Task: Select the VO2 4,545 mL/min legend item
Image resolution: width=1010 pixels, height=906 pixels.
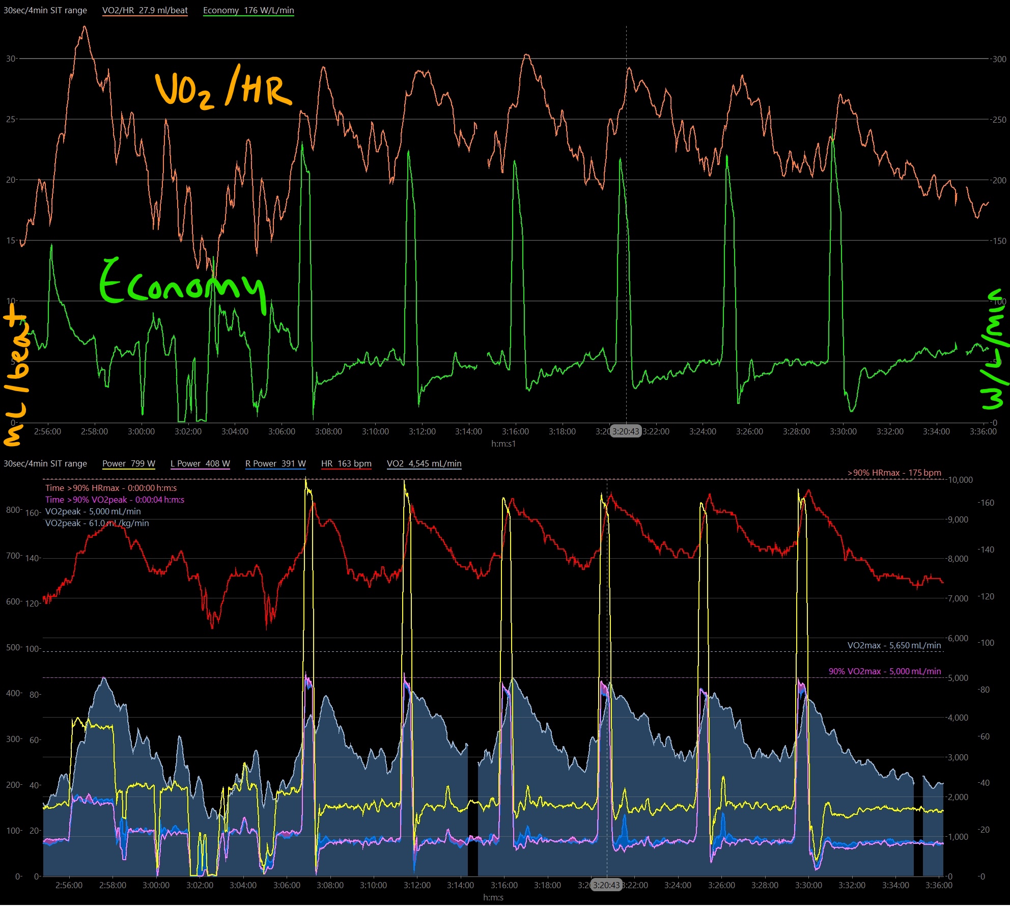Action: coord(424,463)
